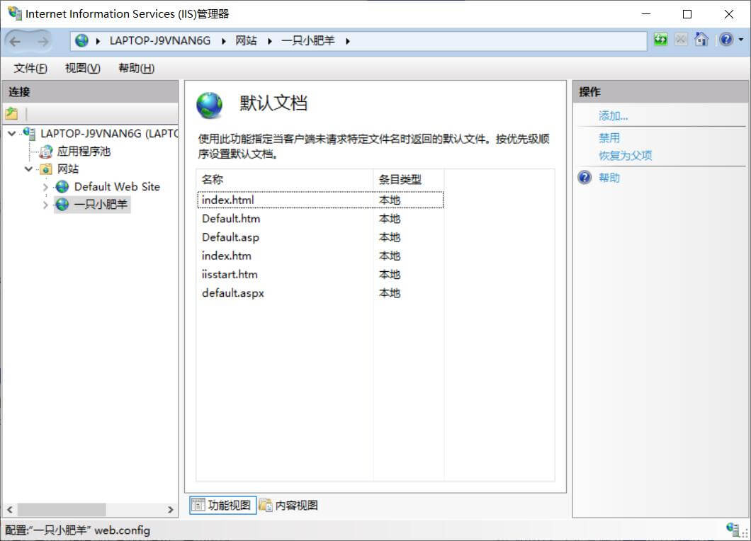Click the back navigation arrow
The width and height of the screenshot is (751, 541).
(x=16, y=42)
